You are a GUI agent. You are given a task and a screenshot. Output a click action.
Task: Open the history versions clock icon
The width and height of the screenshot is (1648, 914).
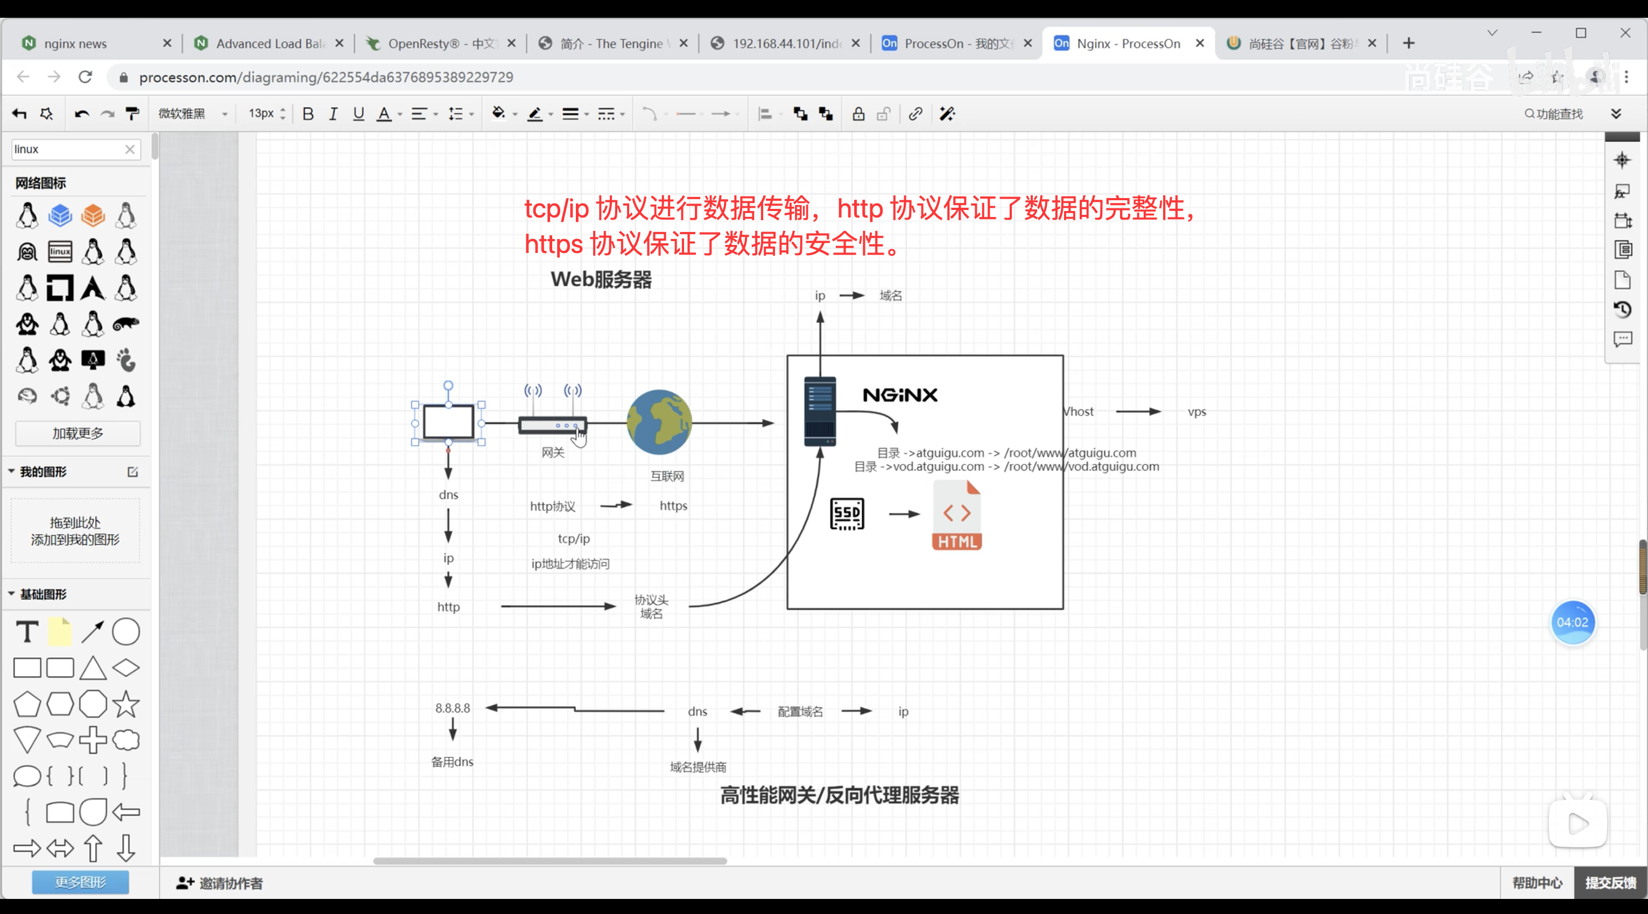1622,310
